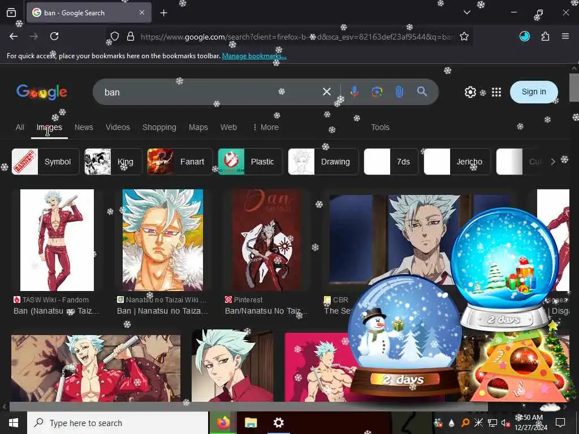Image resolution: width=579 pixels, height=434 pixels.
Task: Click the paperclip attach icon
Action: [x=400, y=92]
